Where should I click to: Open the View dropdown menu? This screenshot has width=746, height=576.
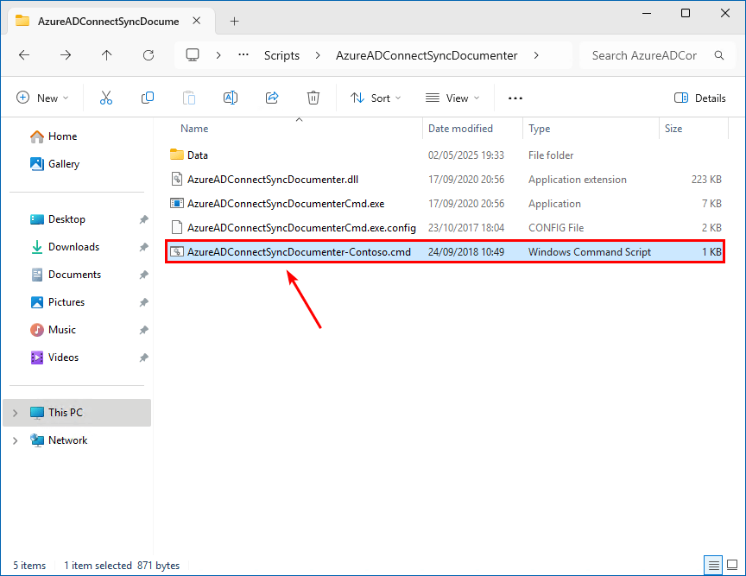point(452,98)
